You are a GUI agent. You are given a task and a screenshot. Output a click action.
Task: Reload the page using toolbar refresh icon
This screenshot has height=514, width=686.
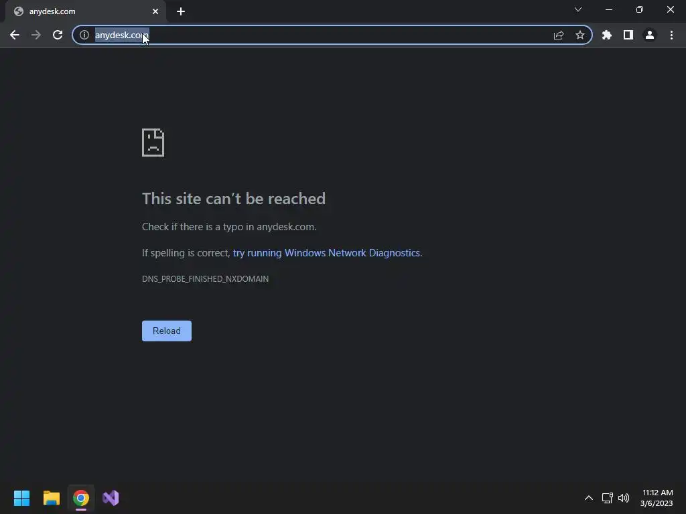point(58,35)
